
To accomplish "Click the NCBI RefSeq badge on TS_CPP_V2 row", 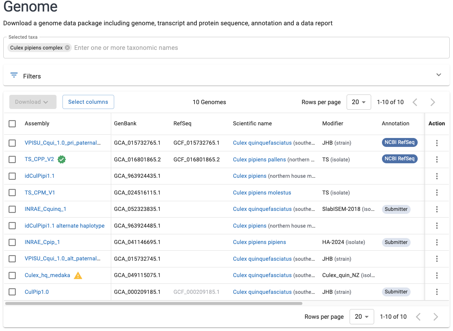I will point(399,158).
